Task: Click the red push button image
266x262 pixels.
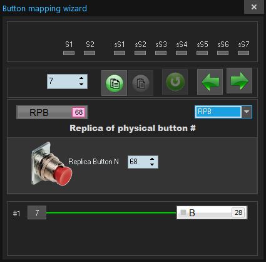Action: [52, 164]
